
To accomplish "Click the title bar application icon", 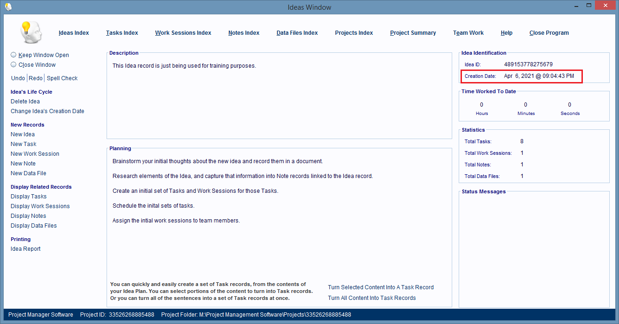I will (x=8, y=6).
